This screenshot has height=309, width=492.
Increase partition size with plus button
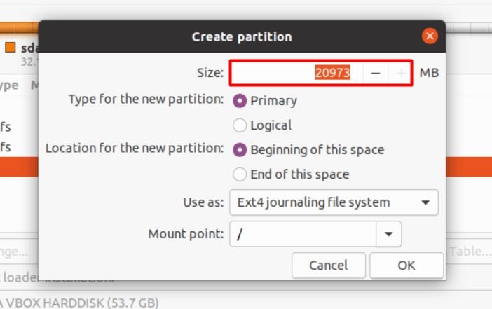pyautogui.click(x=400, y=73)
